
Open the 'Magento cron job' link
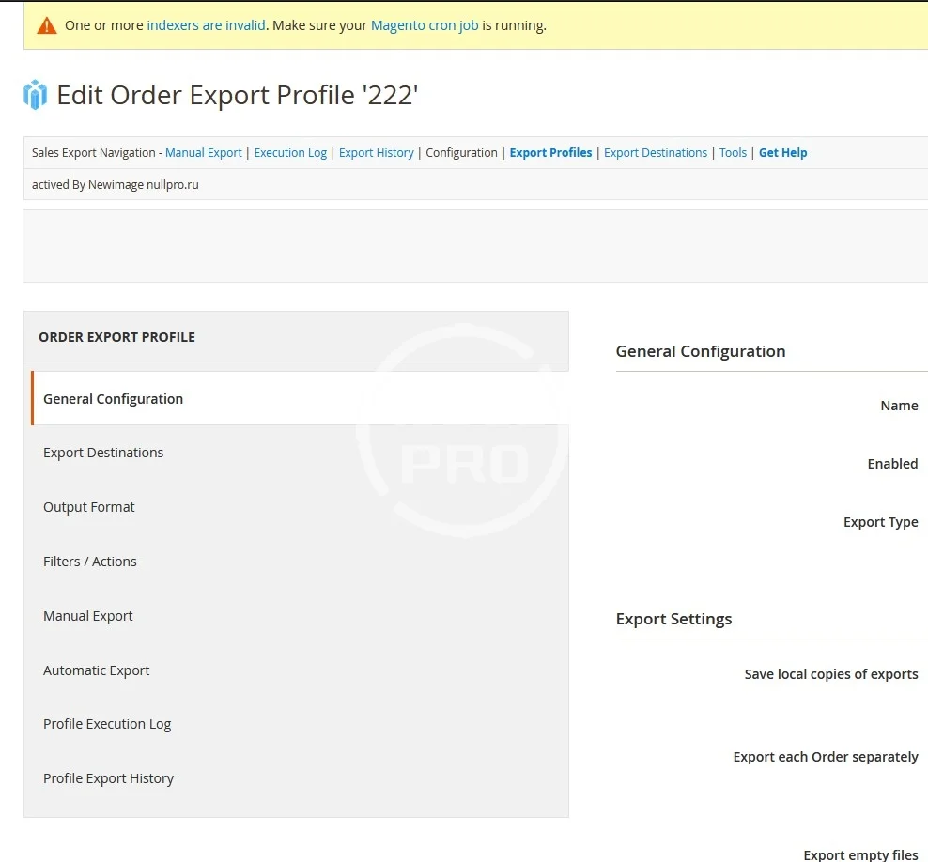click(x=425, y=25)
